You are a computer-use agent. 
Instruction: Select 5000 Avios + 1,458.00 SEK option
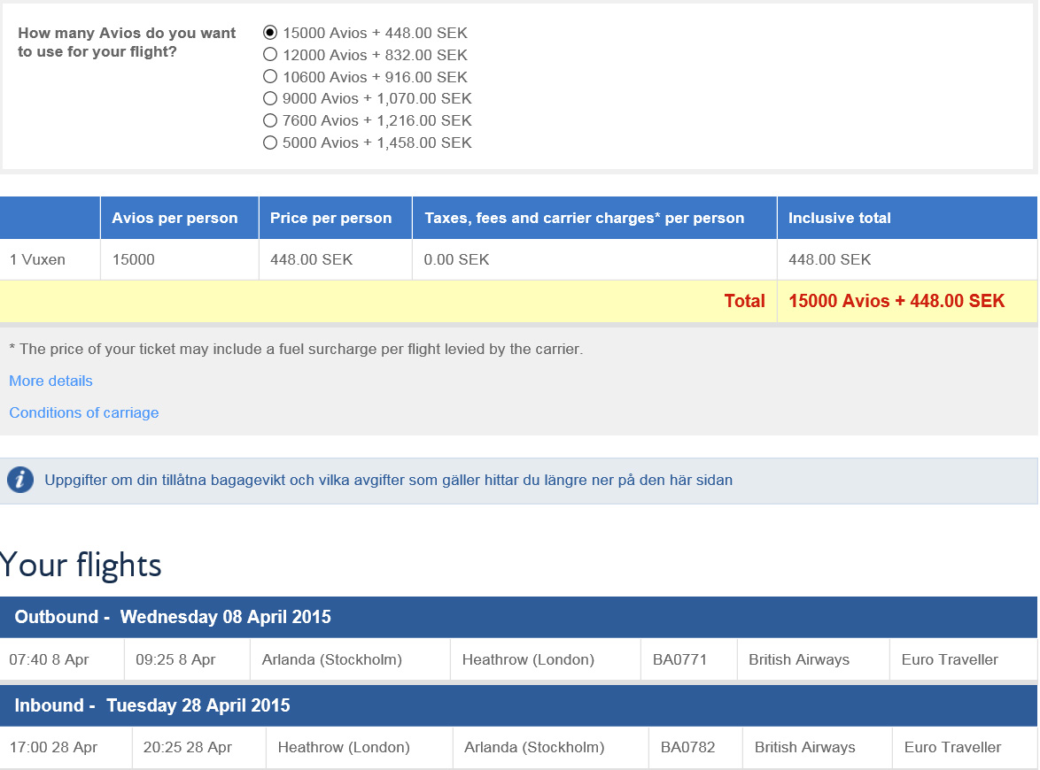tap(270, 142)
